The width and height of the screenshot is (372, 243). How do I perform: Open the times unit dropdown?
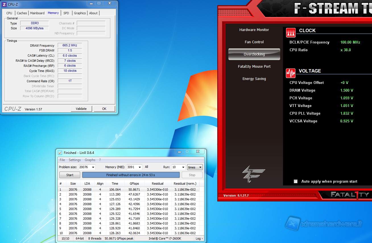point(200,167)
